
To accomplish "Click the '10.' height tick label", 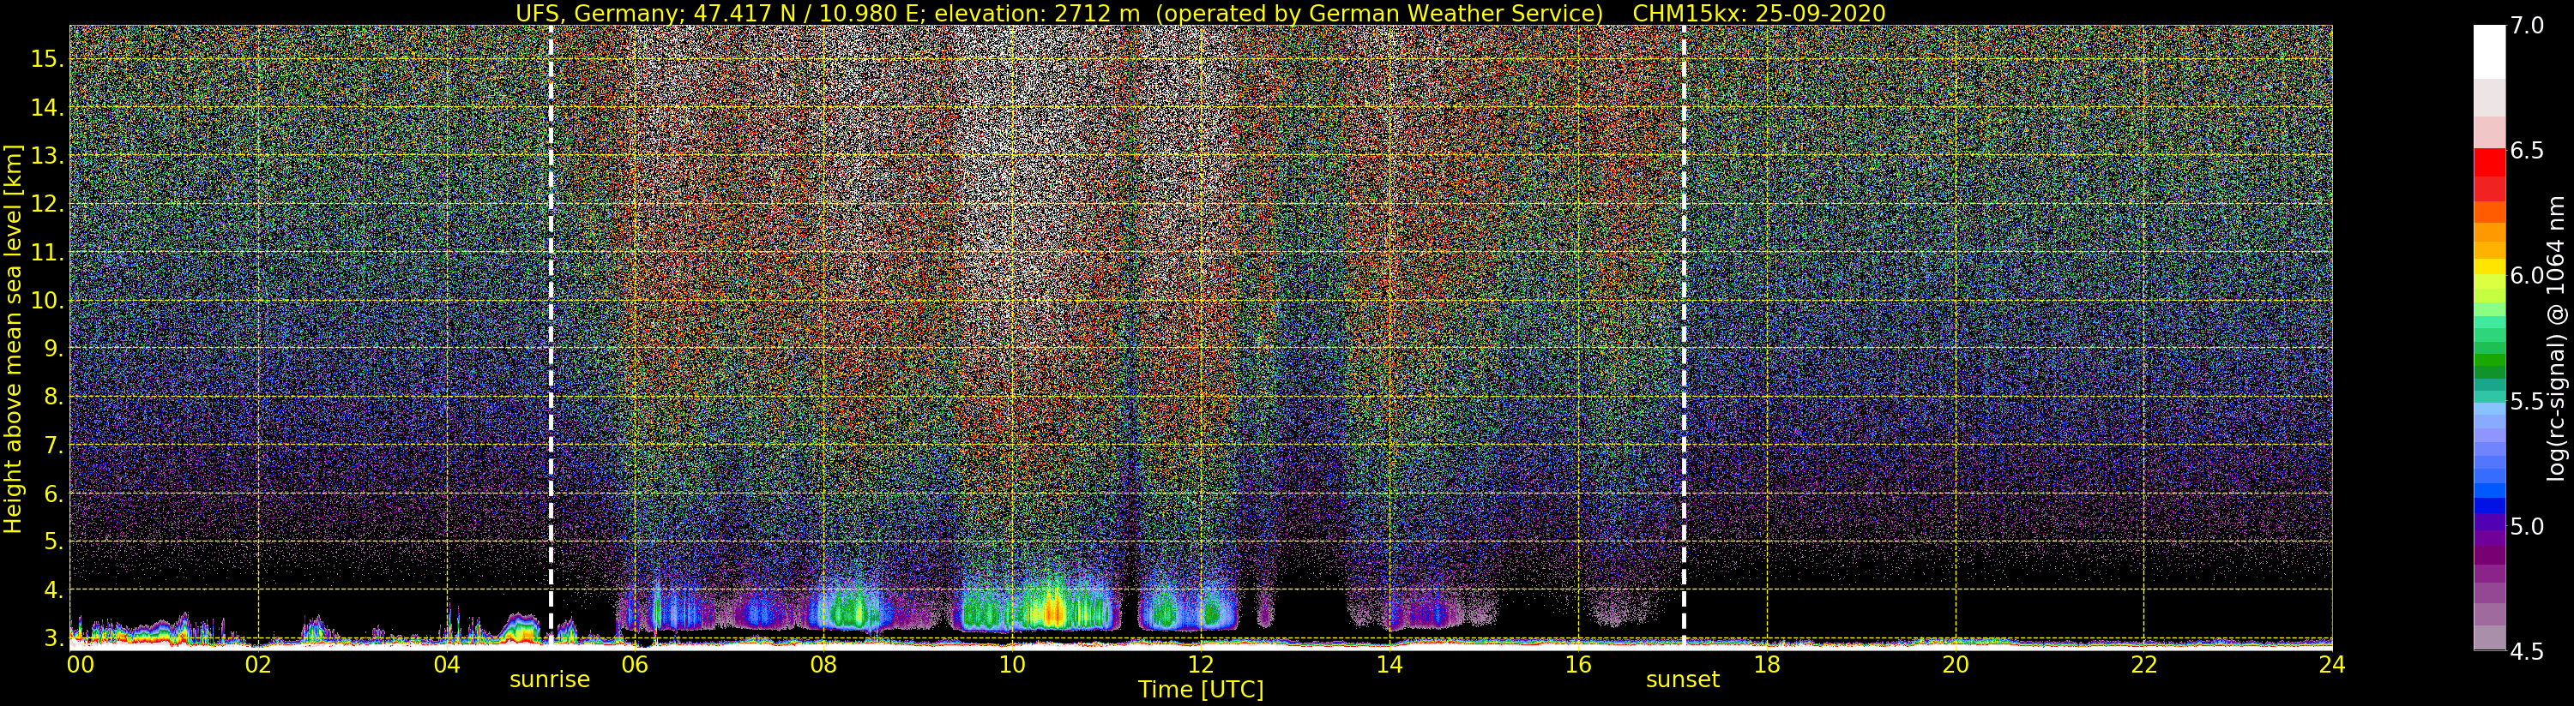I will [x=47, y=301].
